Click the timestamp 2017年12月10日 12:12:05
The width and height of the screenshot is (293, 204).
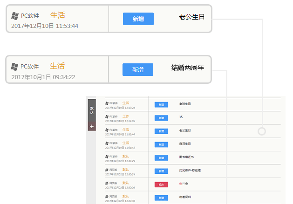point(120,121)
